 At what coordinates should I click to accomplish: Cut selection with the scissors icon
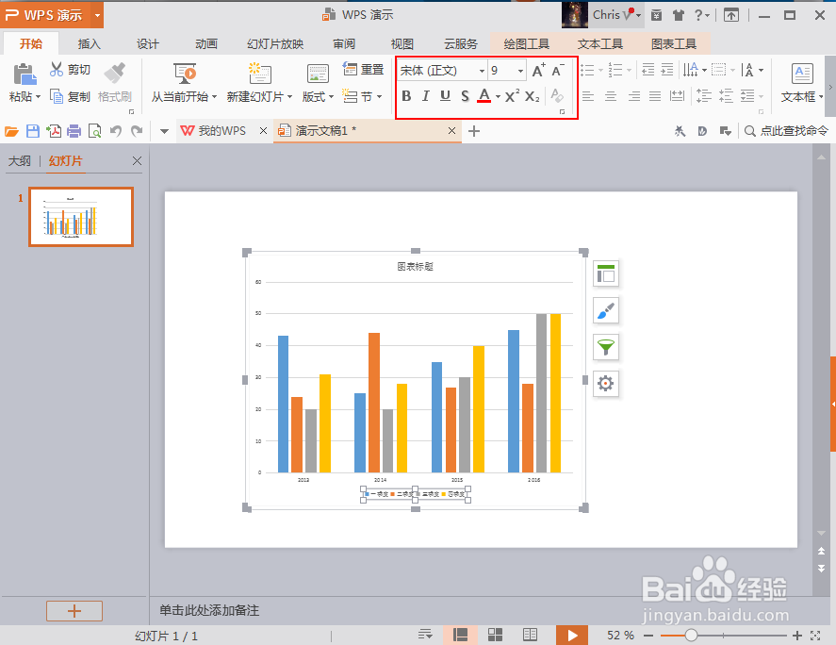coord(57,69)
